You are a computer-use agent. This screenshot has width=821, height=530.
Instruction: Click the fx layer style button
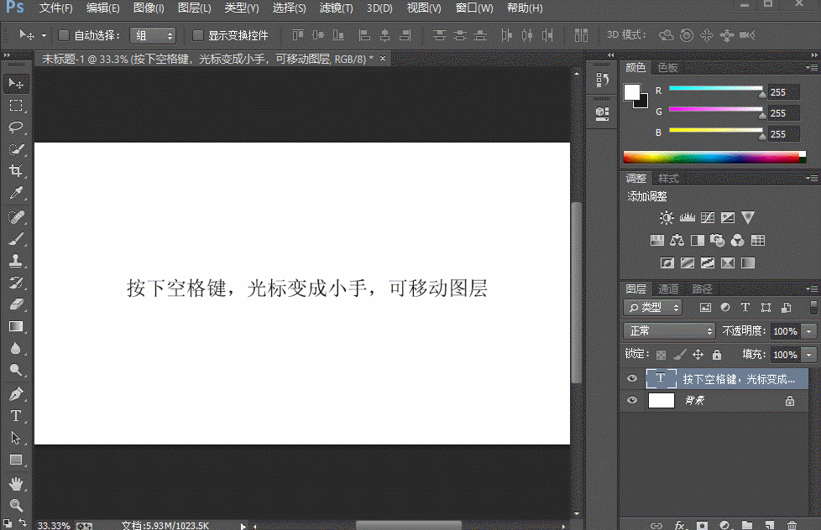coord(678,525)
